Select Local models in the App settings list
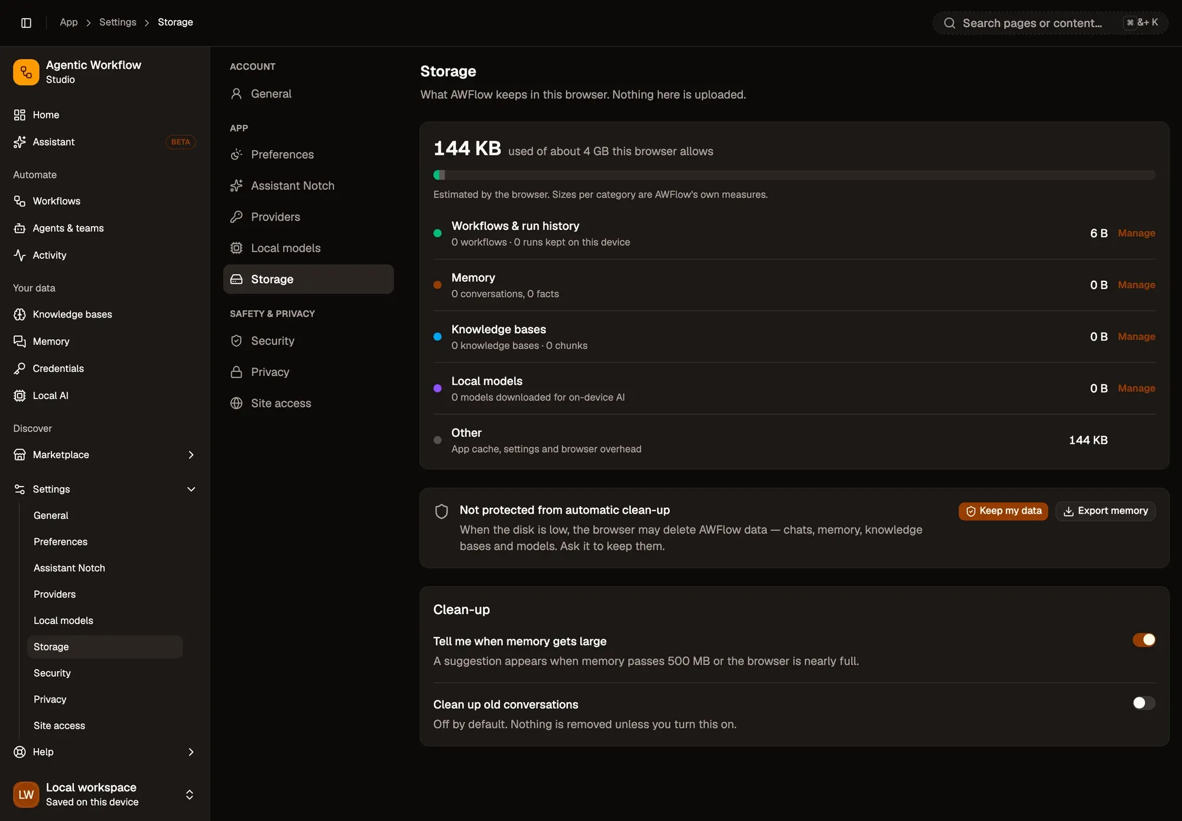 [309, 248]
